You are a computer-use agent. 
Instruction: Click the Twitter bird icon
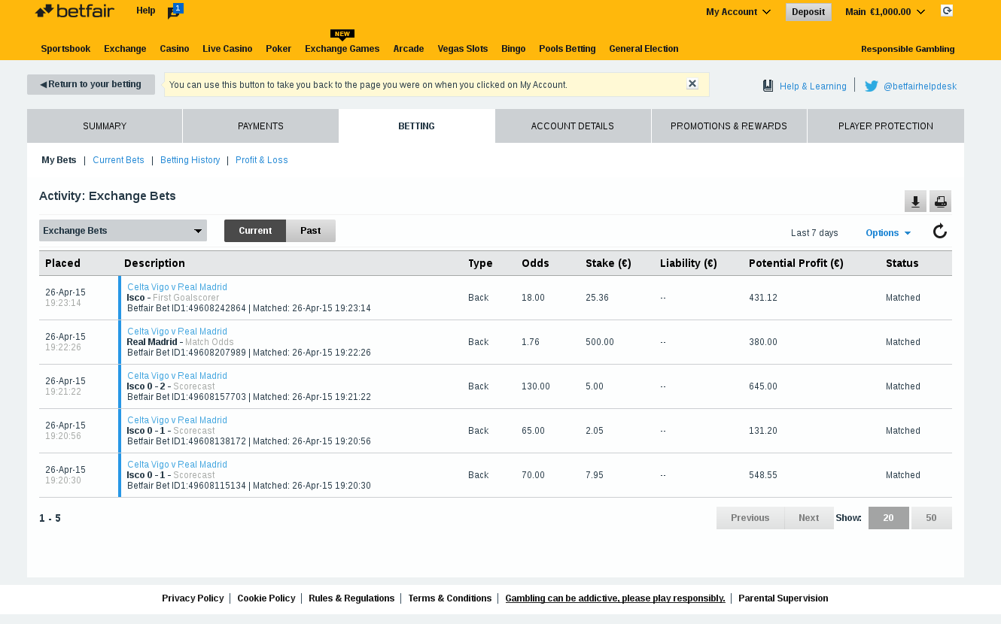tap(872, 86)
